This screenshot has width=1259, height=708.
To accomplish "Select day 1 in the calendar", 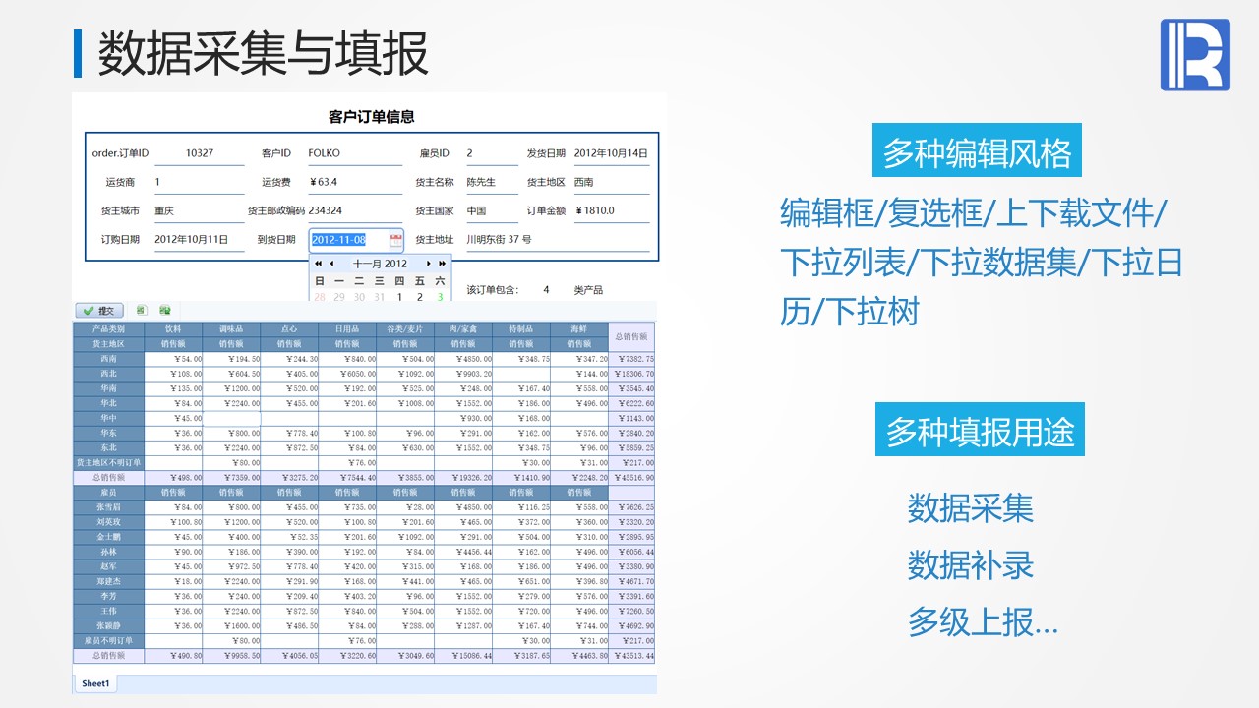I will click(x=399, y=297).
